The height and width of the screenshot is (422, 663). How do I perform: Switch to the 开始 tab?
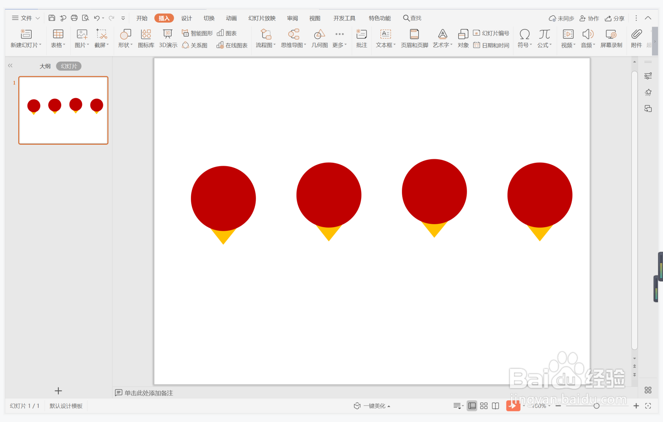(142, 18)
